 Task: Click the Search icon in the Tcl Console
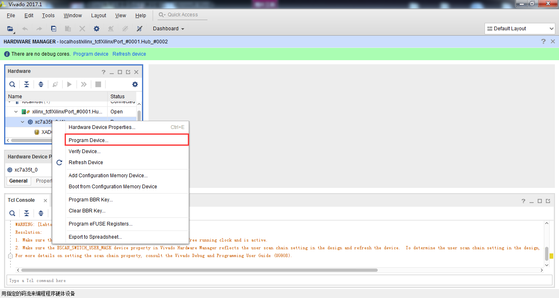(13, 213)
